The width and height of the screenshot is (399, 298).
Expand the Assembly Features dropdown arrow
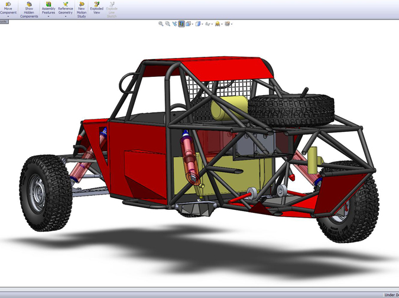[48, 17]
